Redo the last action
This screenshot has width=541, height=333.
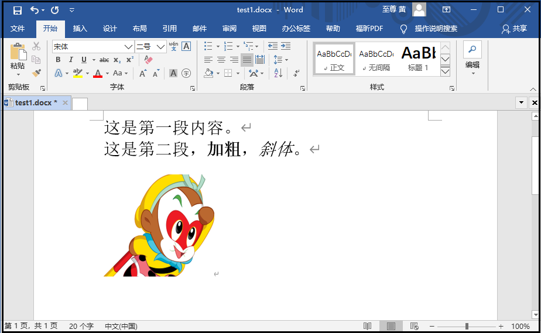tap(55, 10)
